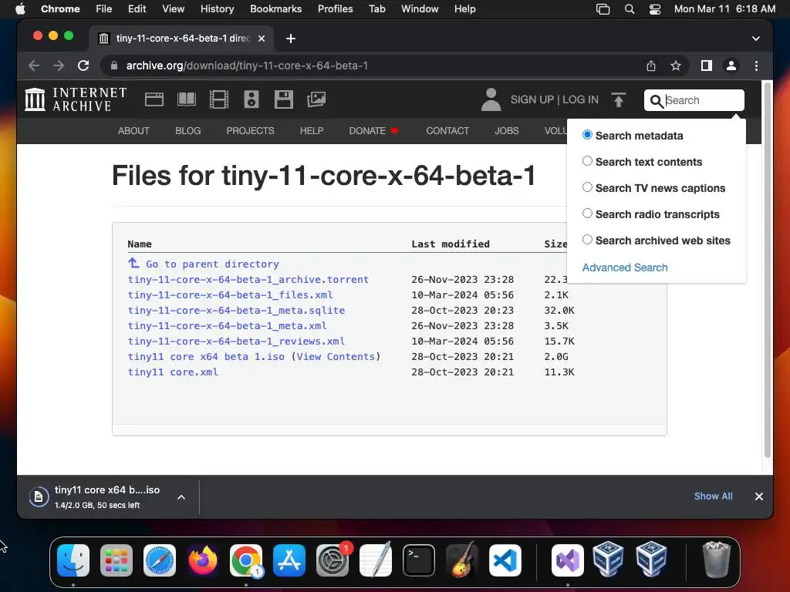Click Show All downloads
Viewport: 790px width, 592px height.
[x=713, y=496]
